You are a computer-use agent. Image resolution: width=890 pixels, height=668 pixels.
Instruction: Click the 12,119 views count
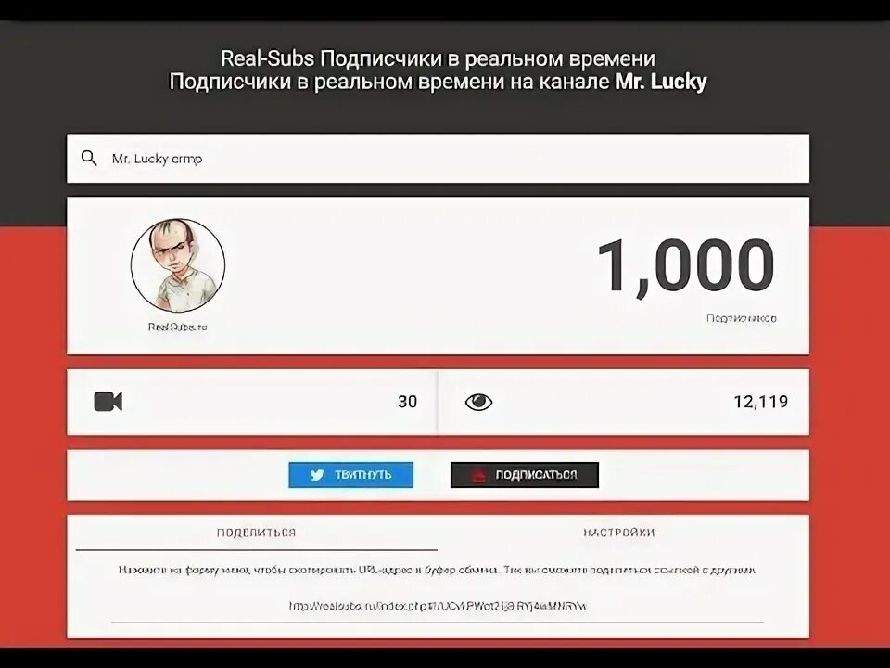pos(760,402)
